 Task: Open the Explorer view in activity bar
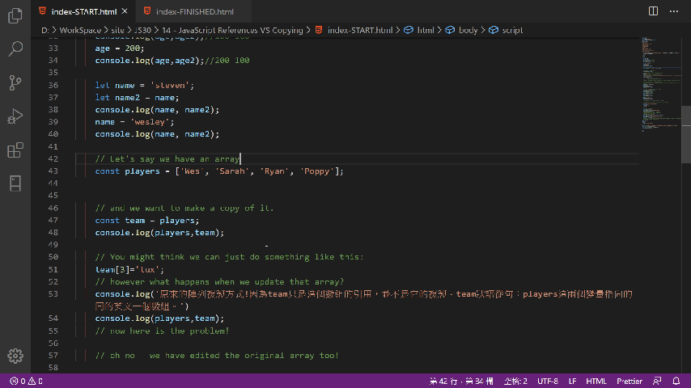[x=15, y=16]
